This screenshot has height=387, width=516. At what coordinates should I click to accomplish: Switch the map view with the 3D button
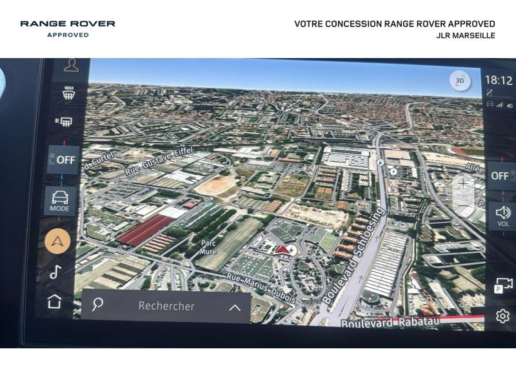pyautogui.click(x=459, y=81)
